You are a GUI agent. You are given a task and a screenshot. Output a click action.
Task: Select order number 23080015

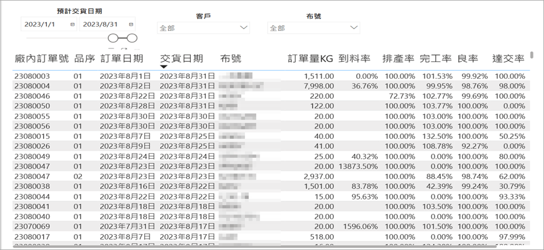click(x=32, y=136)
